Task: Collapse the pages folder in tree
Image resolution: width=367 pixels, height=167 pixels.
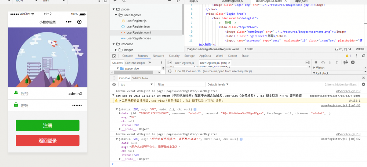Action: 113,9
